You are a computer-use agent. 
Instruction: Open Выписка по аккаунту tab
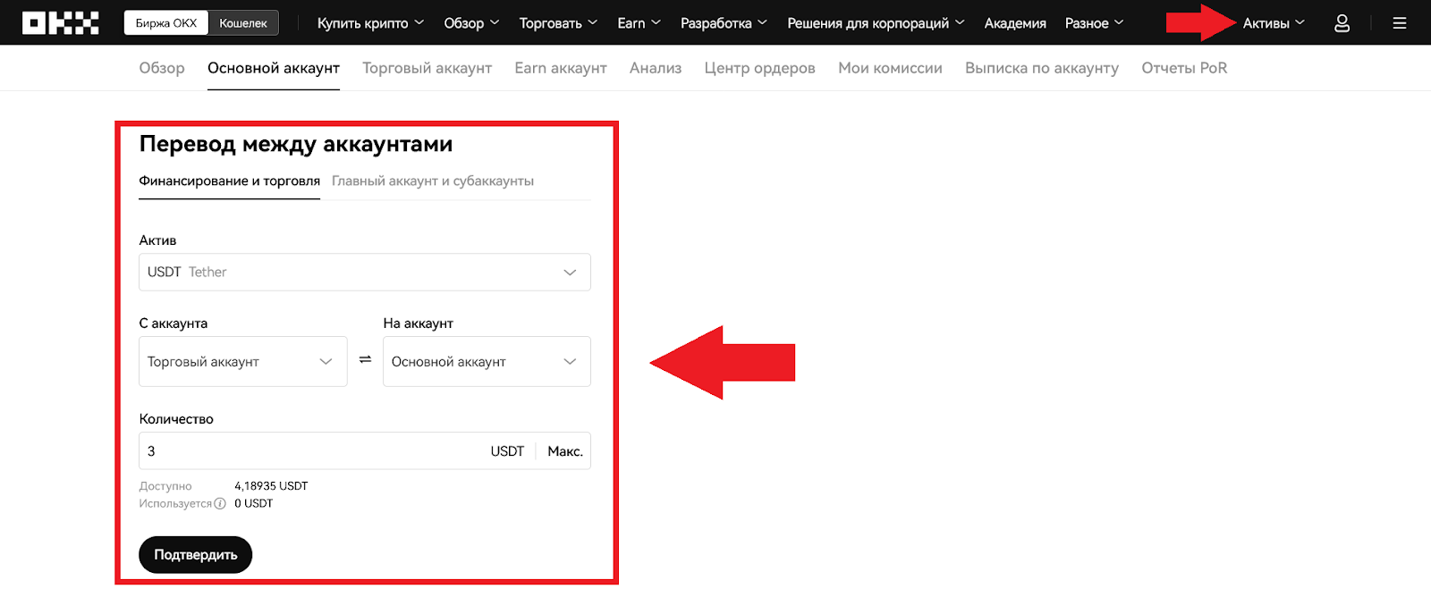click(1042, 68)
